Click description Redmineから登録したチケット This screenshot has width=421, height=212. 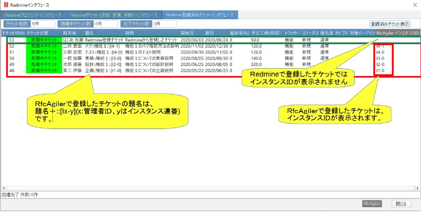point(151,40)
